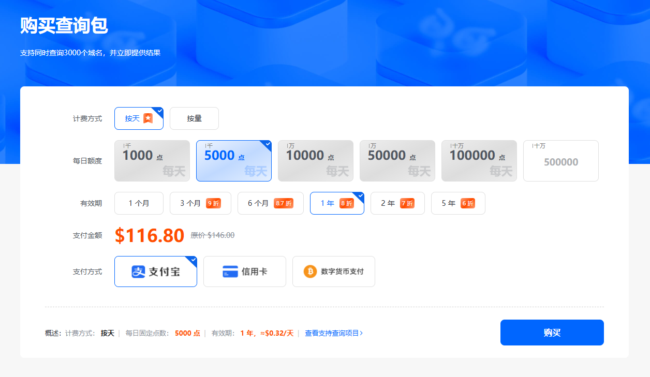Click the 7折 discount badge
The height and width of the screenshot is (377, 650).
(407, 203)
